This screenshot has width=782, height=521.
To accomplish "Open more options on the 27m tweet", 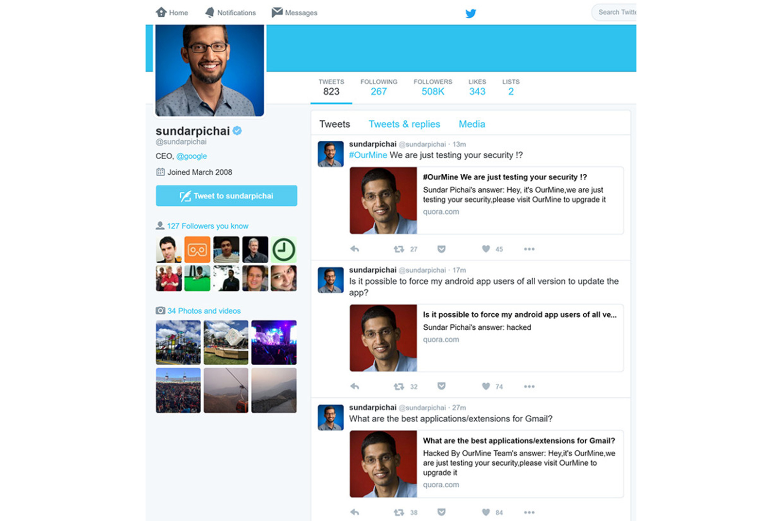I will coord(529,512).
